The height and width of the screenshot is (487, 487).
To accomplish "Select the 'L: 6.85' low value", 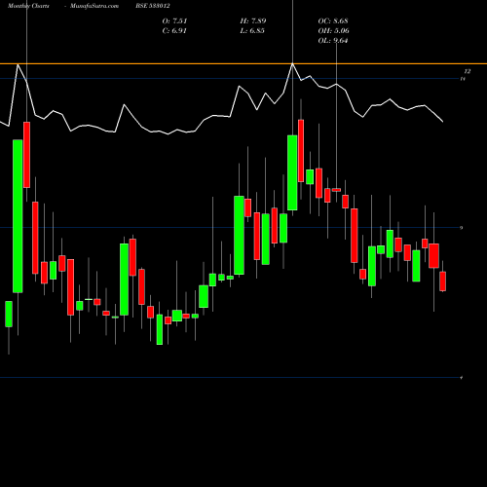I will coord(252,31).
